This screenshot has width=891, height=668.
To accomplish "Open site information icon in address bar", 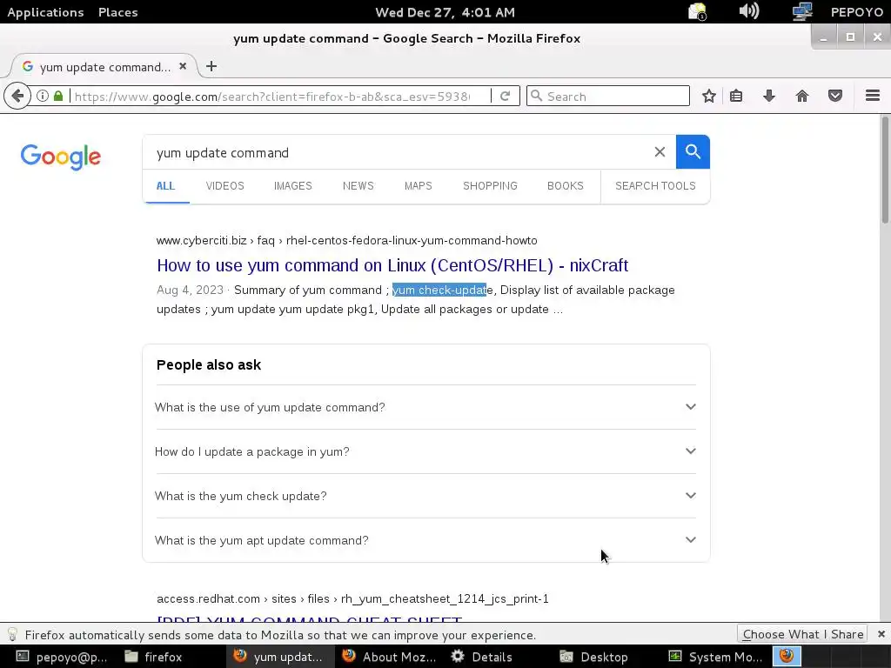I will coord(43,96).
